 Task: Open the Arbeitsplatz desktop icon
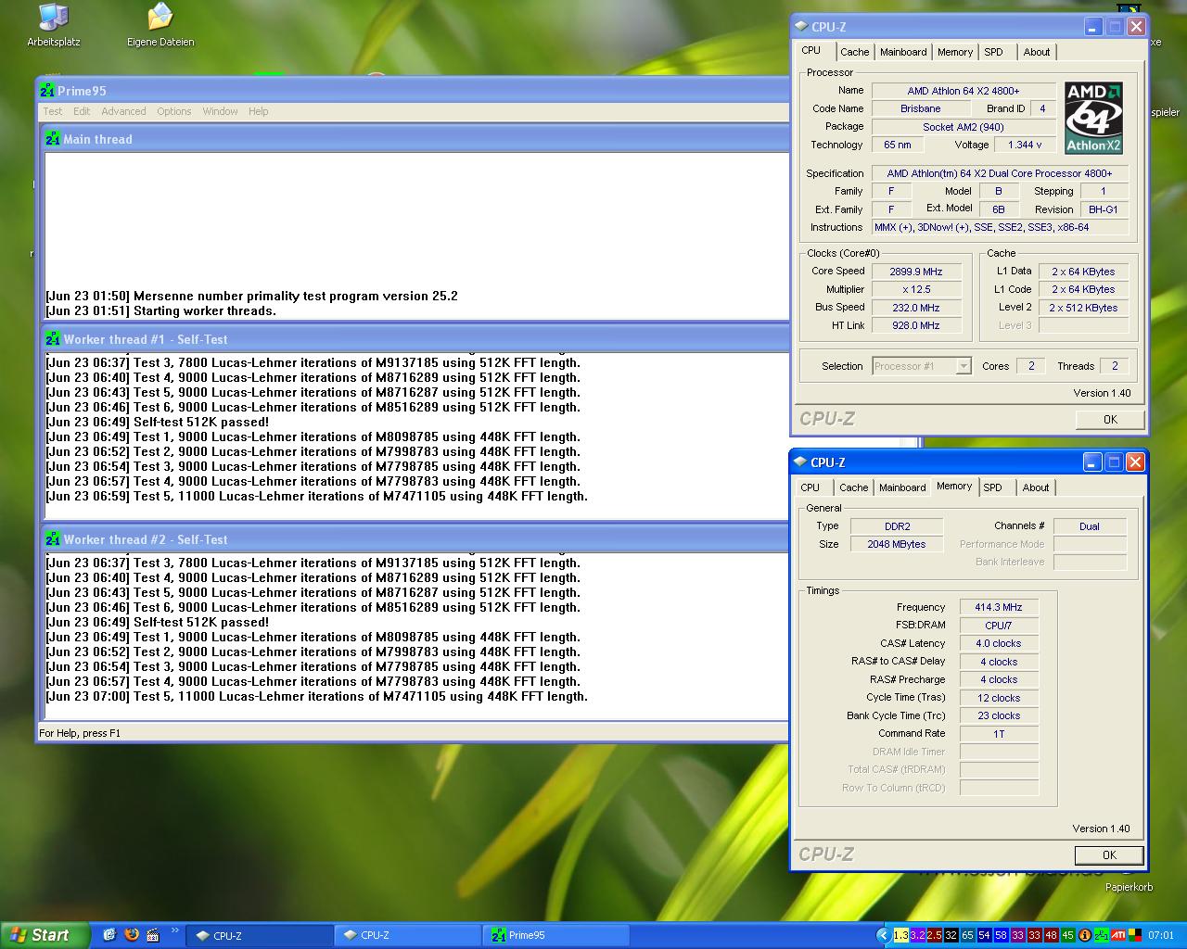point(53,19)
